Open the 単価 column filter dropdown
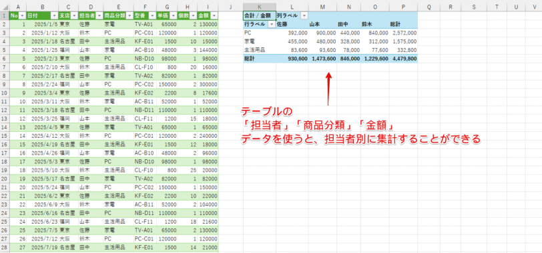Screen dimensions: 542x253 (x=174, y=15)
